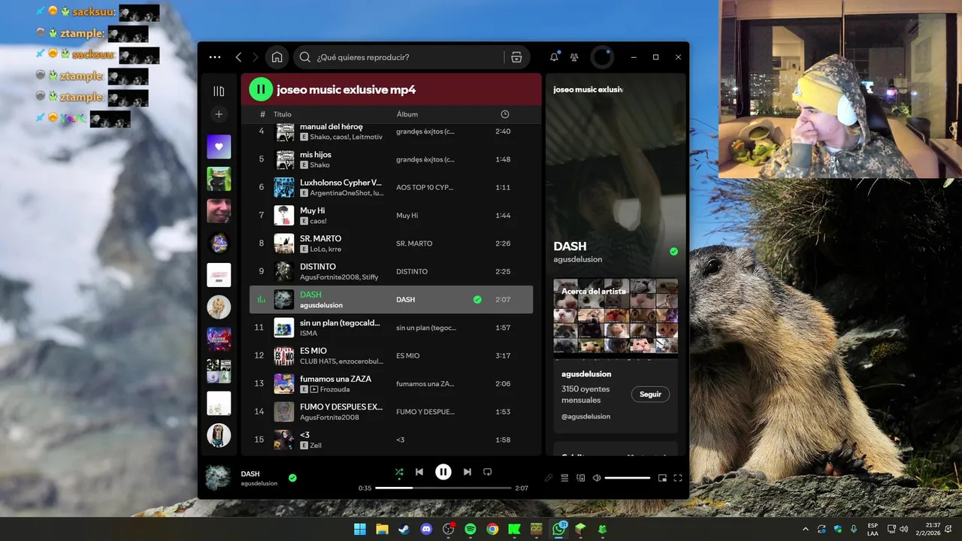Image resolution: width=962 pixels, height=541 pixels.
Task: Pause the playlist via the green header button
Action: point(261,89)
